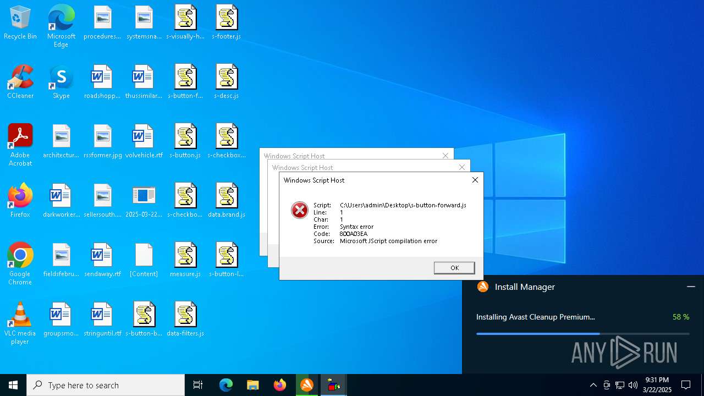704x396 pixels.
Task: Select the stringuntil.rtf document icon
Action: point(102,320)
